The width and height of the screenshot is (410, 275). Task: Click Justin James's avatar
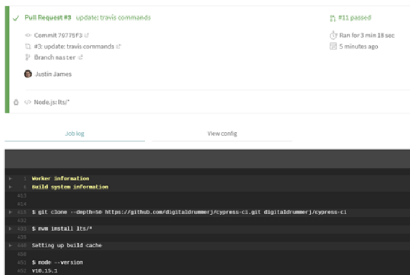click(x=28, y=74)
